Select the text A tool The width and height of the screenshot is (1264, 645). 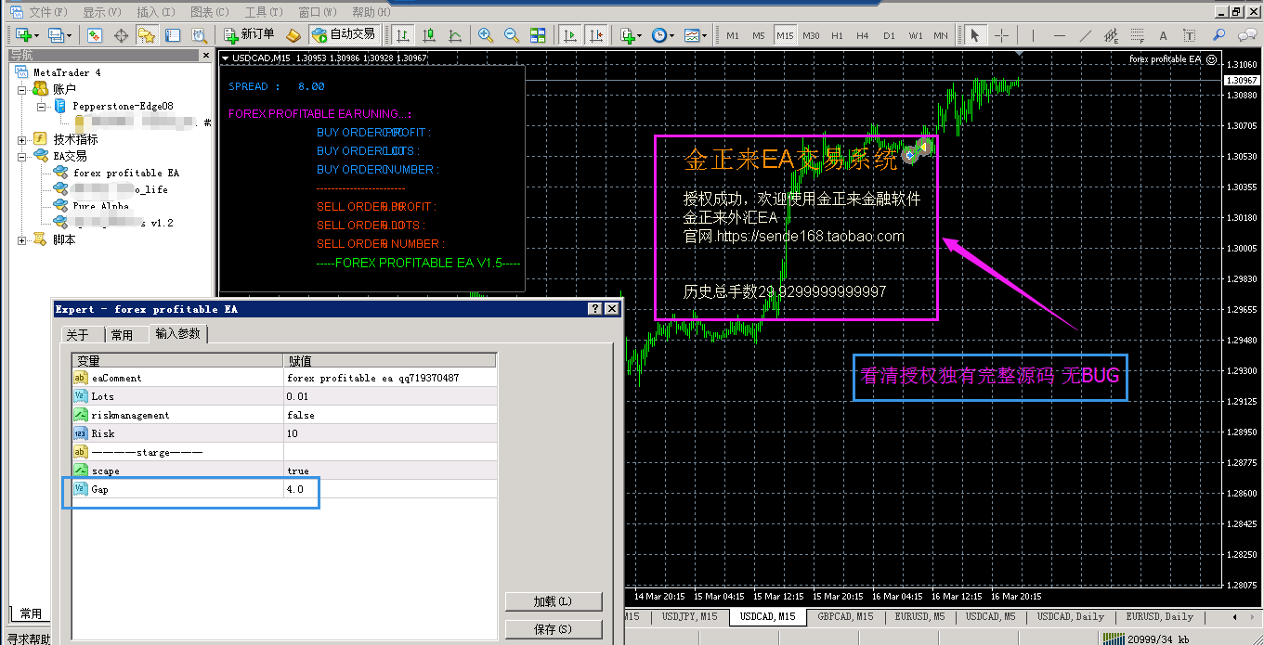(x=1164, y=35)
